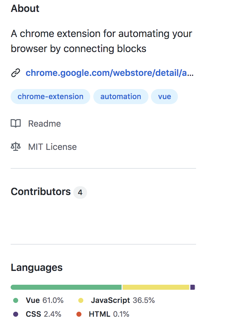This screenshot has height=328, width=233.
Task: Choose the vue topic tag
Action: 164,97
